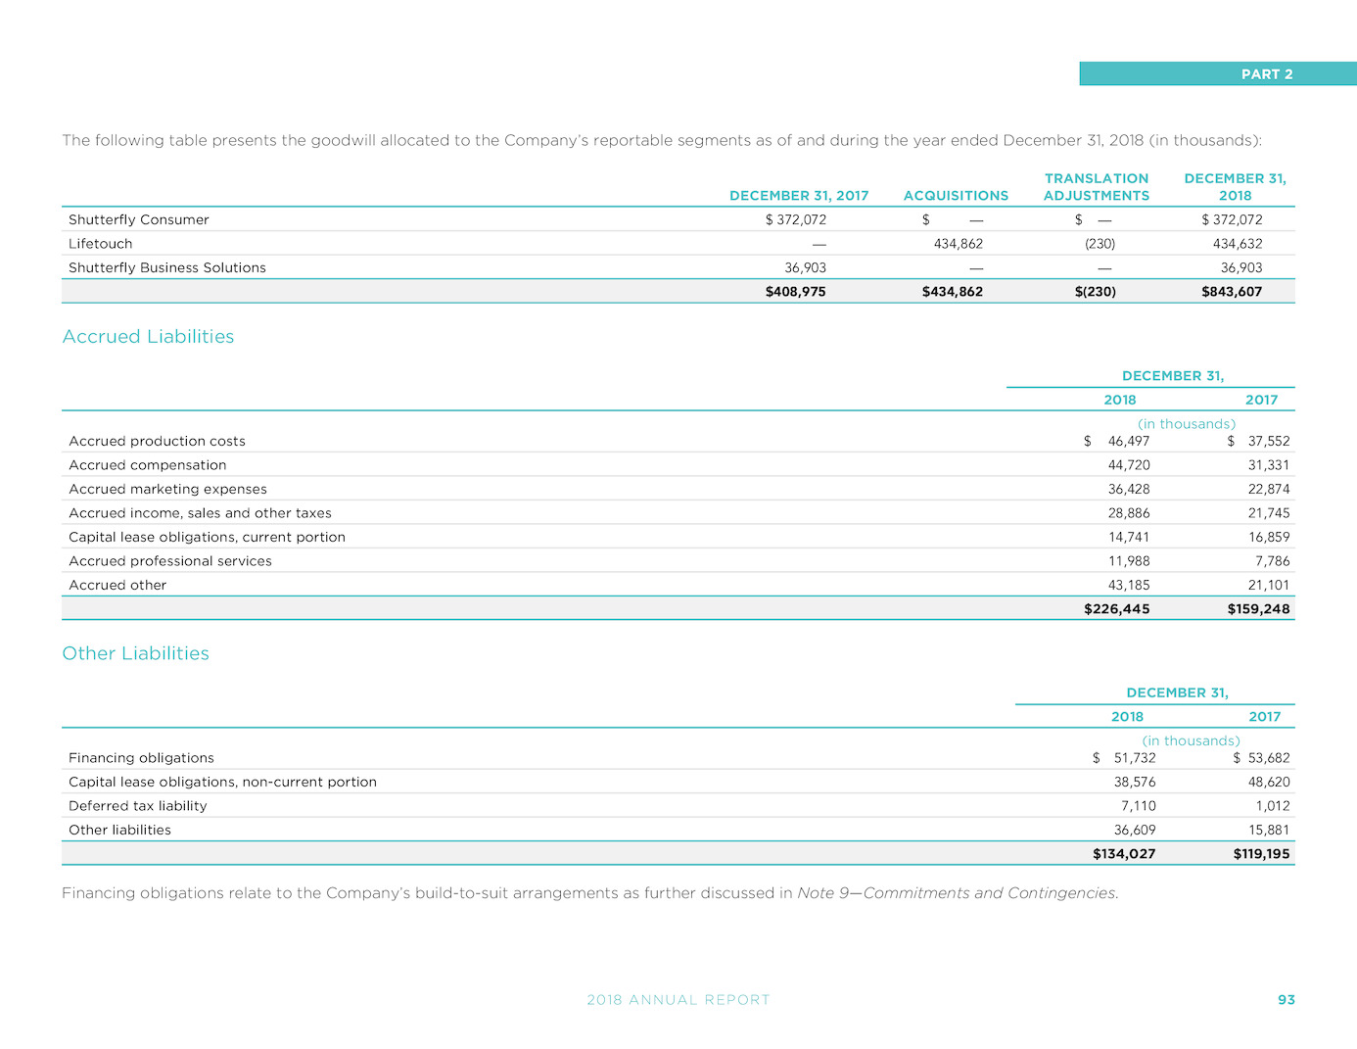Click accrued other 2018 value '43,185'
This screenshot has height=1049, width=1357.
point(1129,585)
